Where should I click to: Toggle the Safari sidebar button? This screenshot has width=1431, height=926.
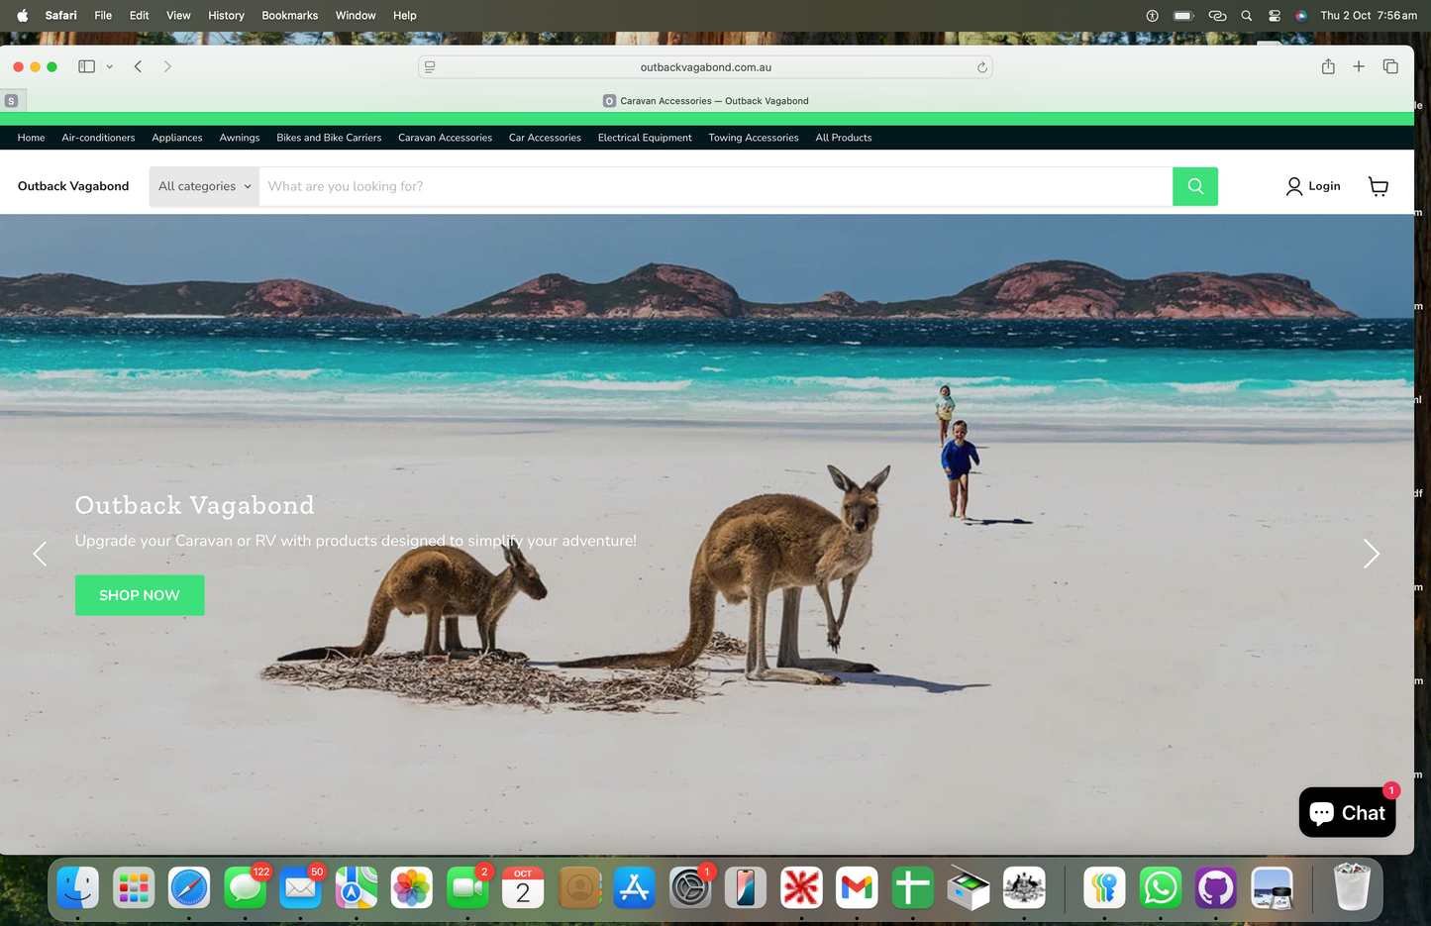[87, 66]
